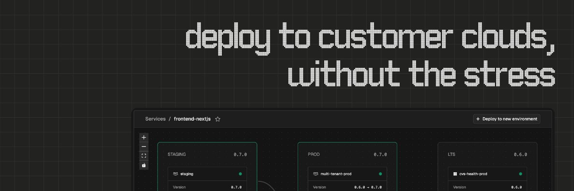Fit the canvas view to screen
The height and width of the screenshot is (191, 574).
(x=144, y=156)
